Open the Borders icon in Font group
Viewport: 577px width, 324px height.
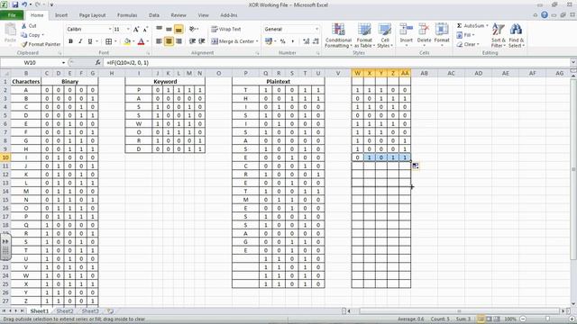tap(108, 41)
